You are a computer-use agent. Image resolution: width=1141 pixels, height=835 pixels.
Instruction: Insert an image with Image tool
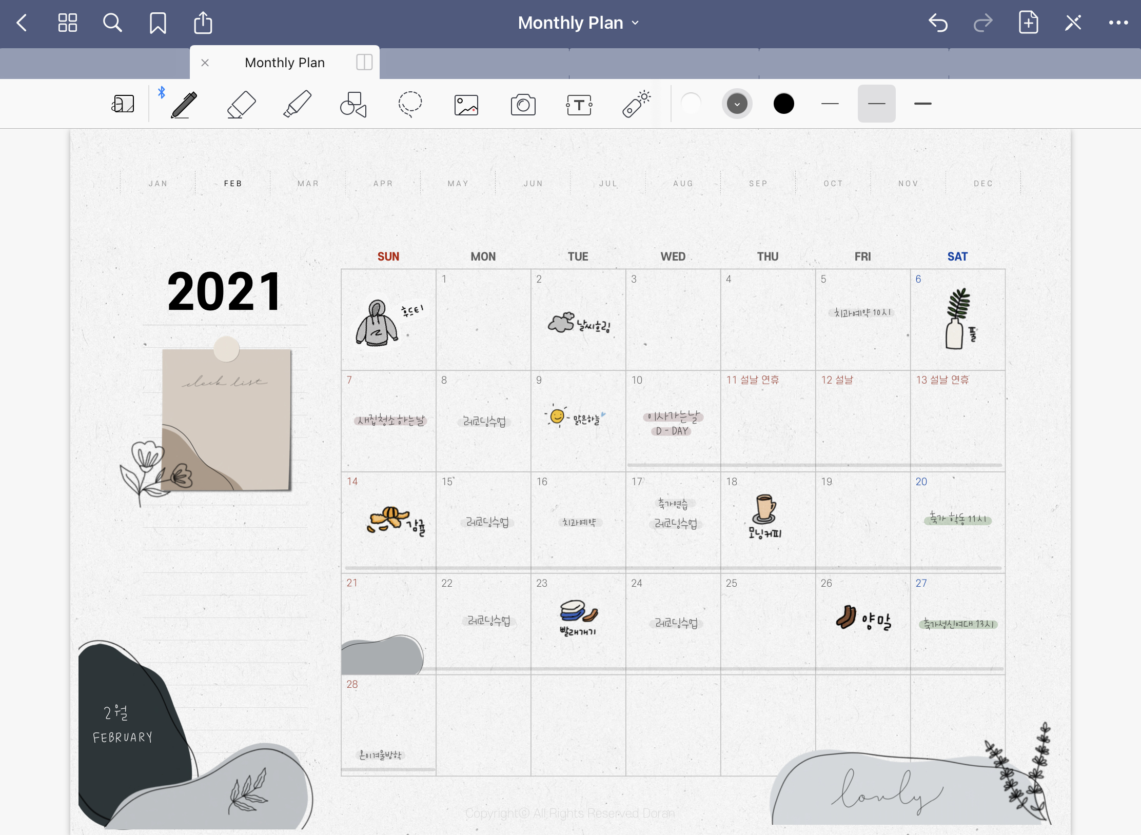(466, 105)
